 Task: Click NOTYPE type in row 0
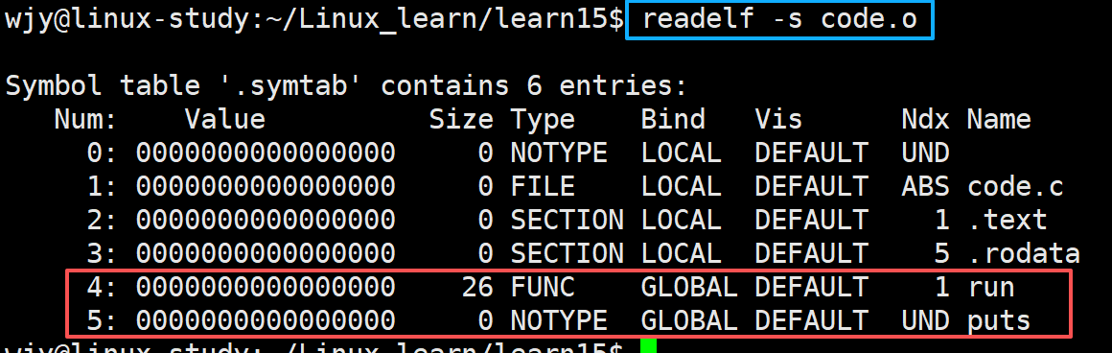559,152
